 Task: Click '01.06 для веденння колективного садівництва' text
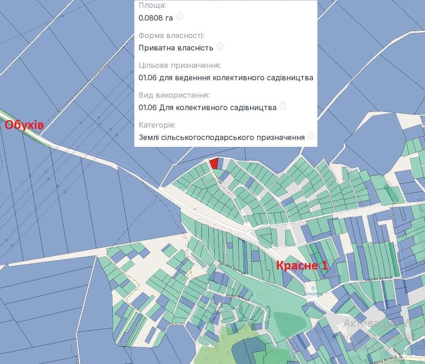[x=226, y=78]
